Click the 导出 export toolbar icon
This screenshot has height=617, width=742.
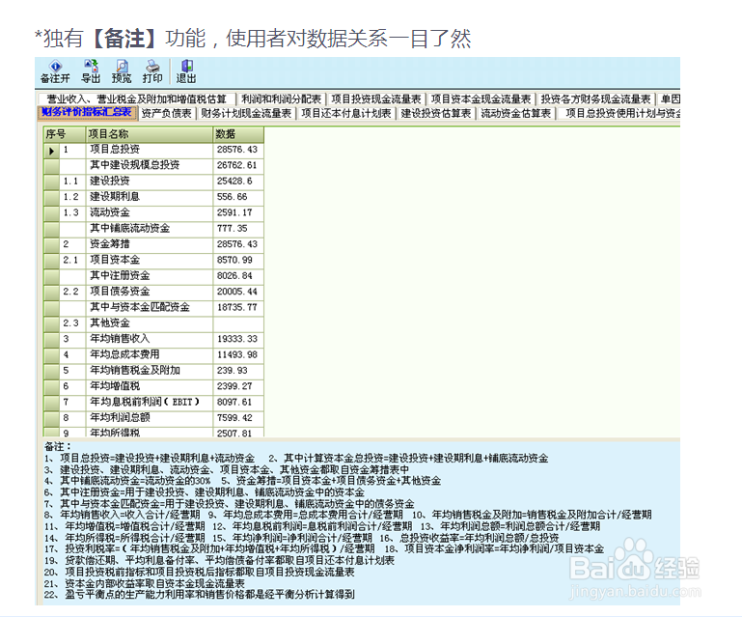tap(91, 71)
